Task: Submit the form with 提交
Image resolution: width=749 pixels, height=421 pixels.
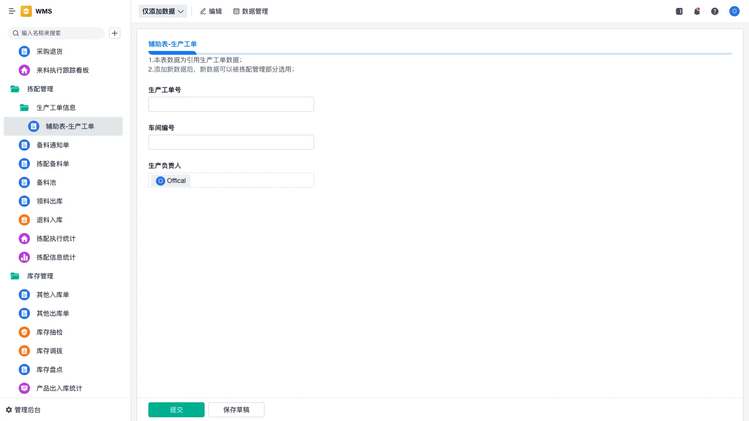Action: [176, 410]
